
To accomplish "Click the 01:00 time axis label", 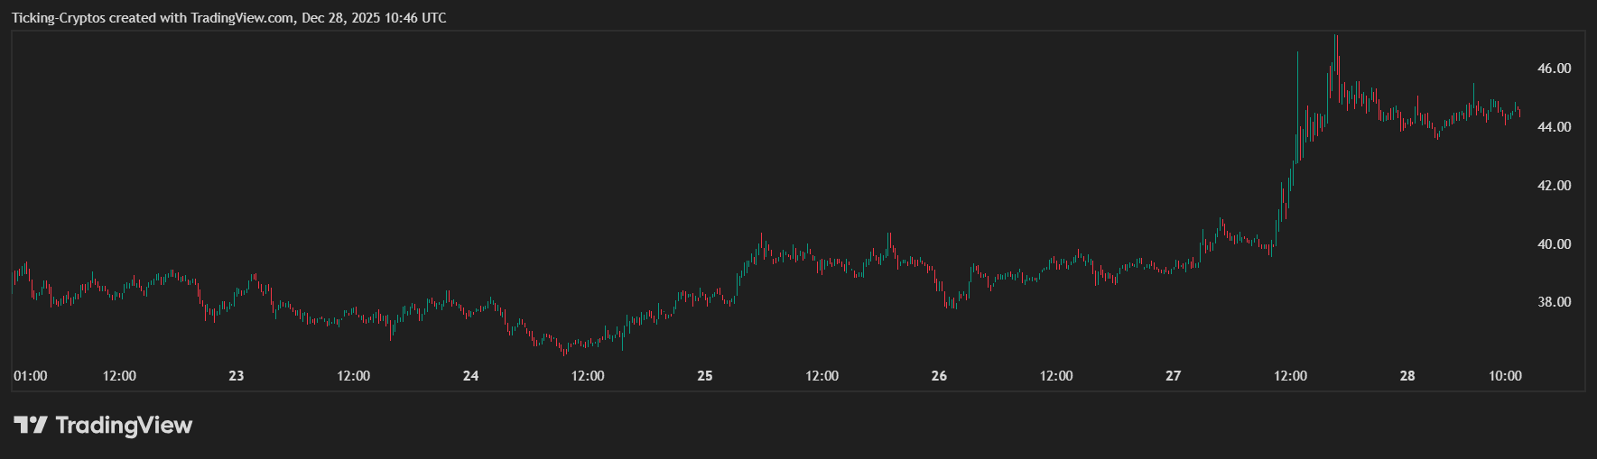I will (31, 376).
